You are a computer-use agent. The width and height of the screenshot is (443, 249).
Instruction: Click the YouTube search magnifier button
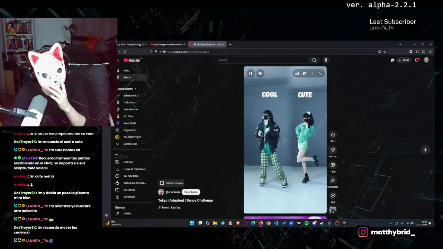314,60
